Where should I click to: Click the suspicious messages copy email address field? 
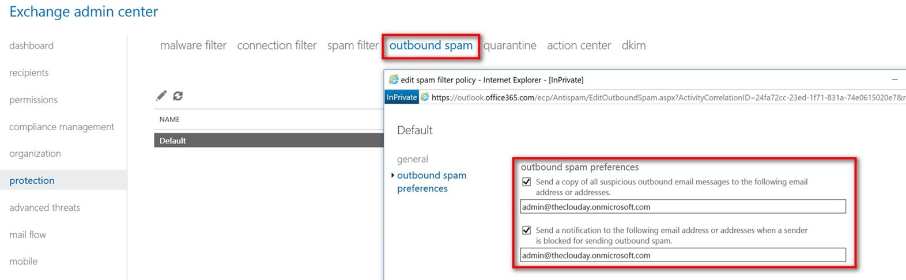683,206
